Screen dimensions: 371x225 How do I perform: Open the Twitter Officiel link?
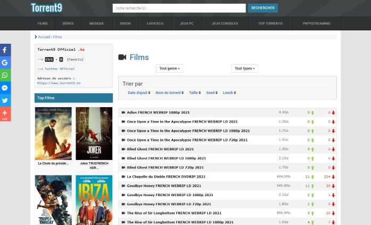60,69
